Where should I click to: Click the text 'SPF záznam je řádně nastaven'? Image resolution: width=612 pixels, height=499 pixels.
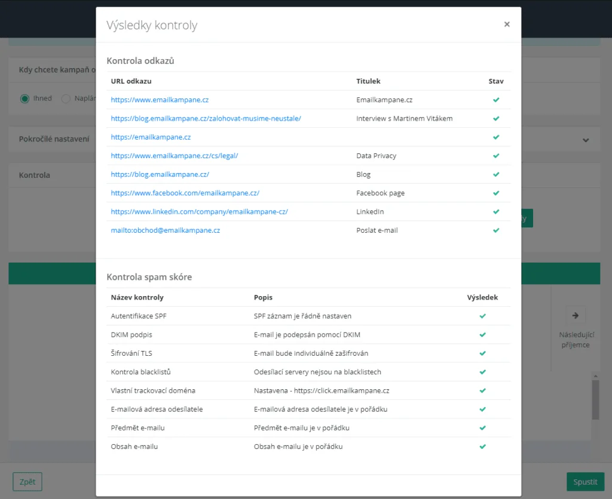click(302, 316)
